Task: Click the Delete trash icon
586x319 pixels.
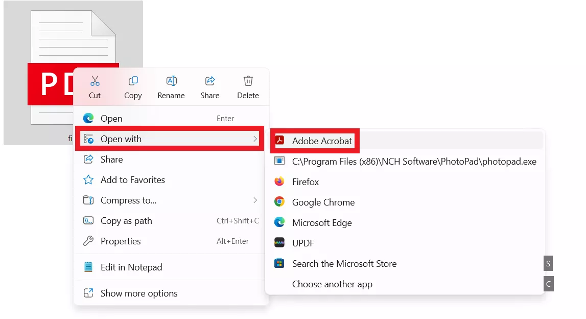Action: 248,81
